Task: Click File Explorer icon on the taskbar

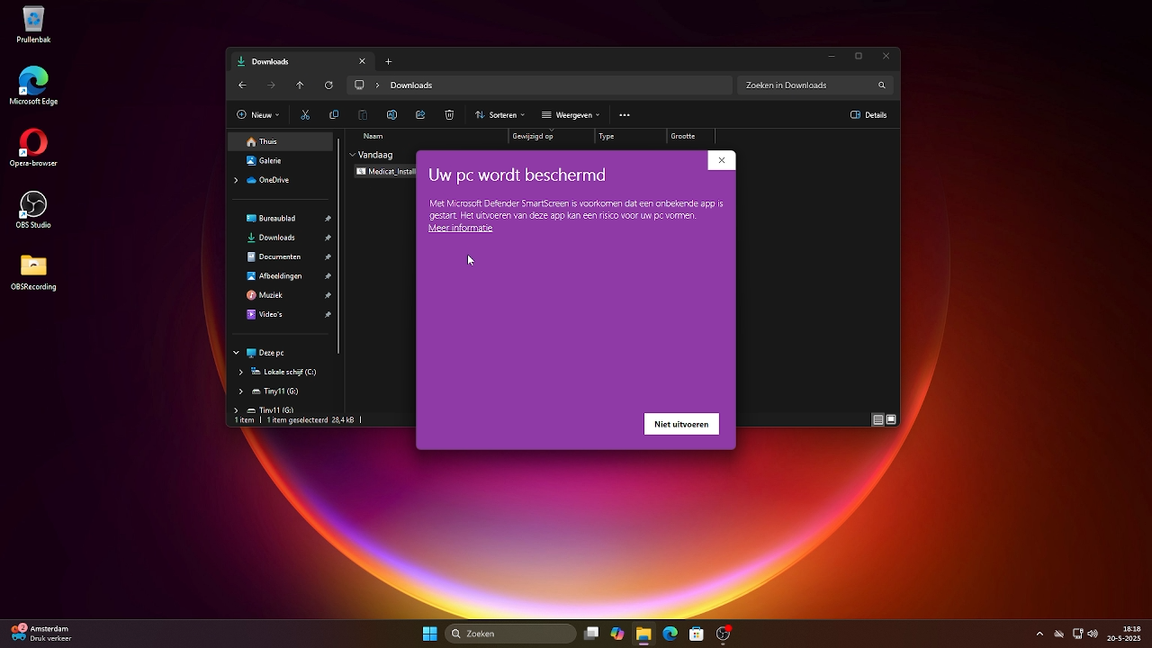Action: click(643, 634)
